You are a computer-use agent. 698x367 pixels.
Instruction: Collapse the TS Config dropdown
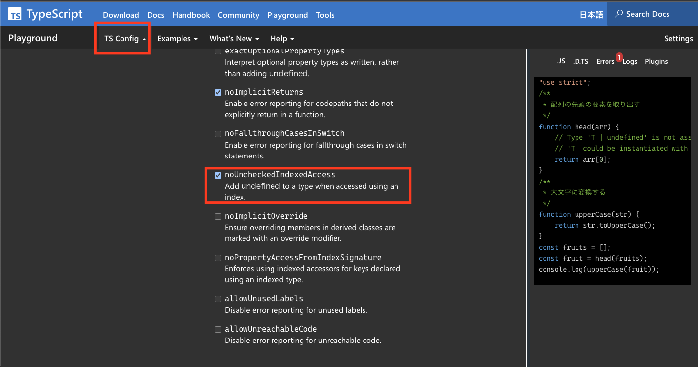pyautogui.click(x=125, y=39)
